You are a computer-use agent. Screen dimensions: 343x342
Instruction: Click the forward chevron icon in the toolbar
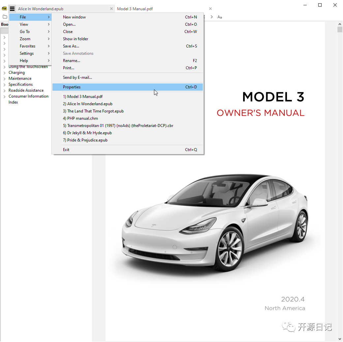point(211,16)
